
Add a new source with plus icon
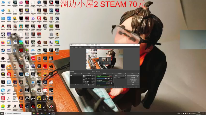[x=84, y=85]
